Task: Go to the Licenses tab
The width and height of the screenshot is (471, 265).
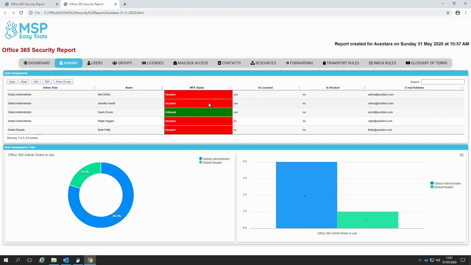Action: tap(153, 63)
